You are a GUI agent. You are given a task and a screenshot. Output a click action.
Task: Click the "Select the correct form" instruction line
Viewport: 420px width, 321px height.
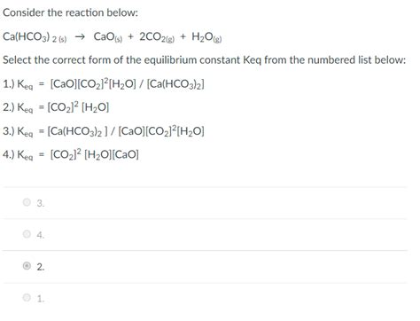[x=205, y=60]
